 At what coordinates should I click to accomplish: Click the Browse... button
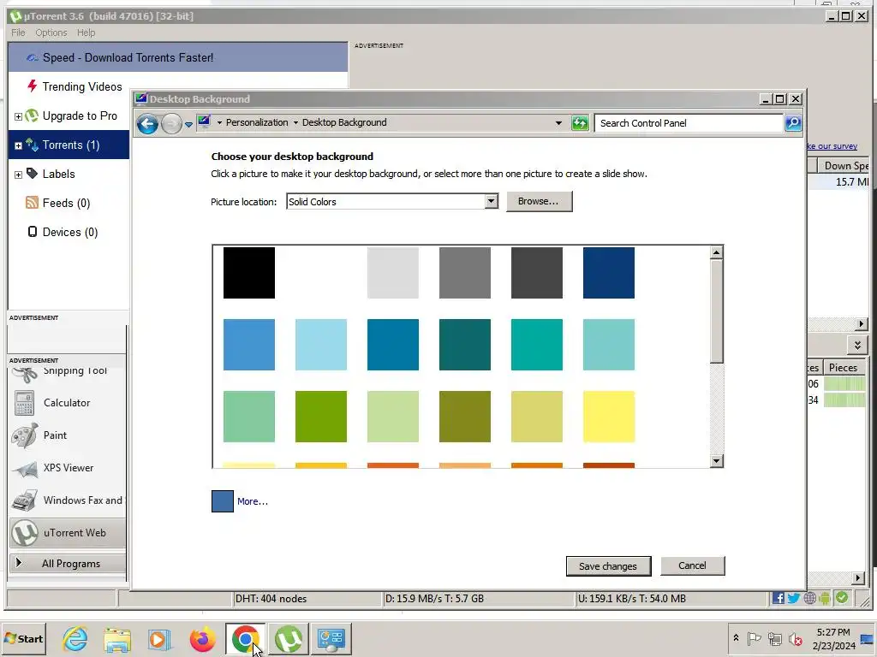(538, 201)
